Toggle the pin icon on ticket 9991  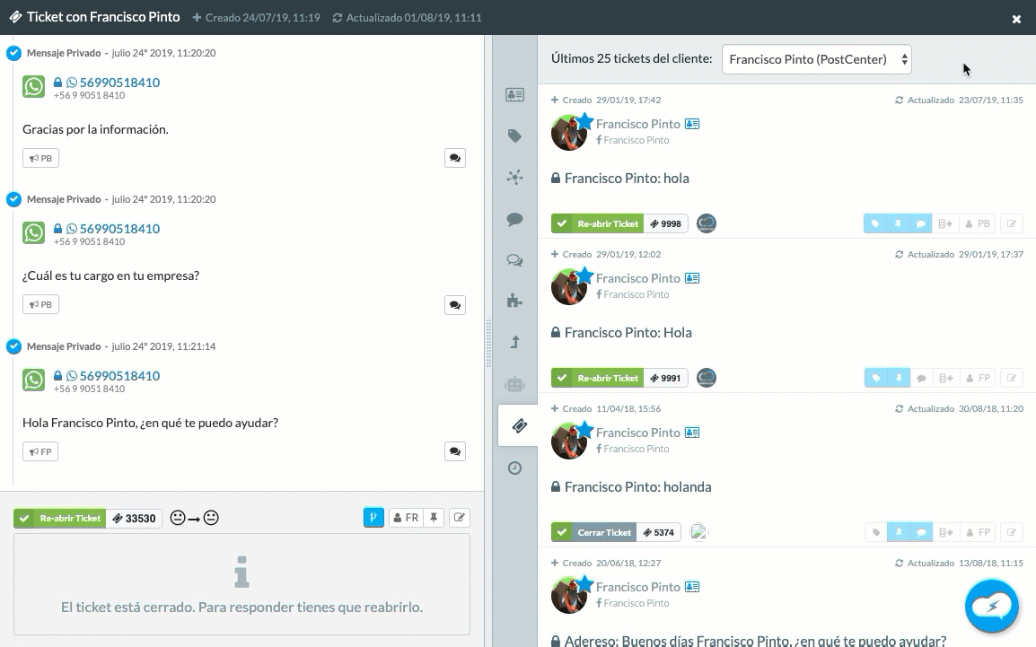pyautogui.click(x=899, y=379)
